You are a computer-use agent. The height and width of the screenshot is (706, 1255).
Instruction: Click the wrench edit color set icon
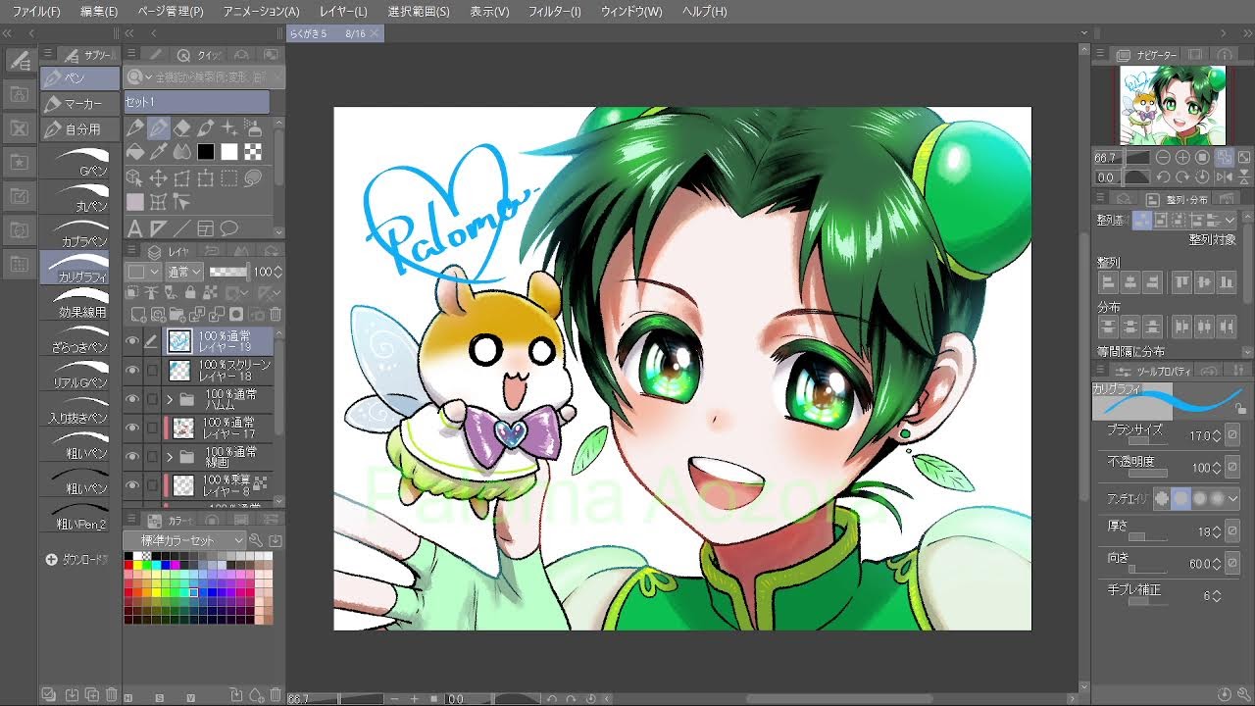pyautogui.click(x=256, y=540)
